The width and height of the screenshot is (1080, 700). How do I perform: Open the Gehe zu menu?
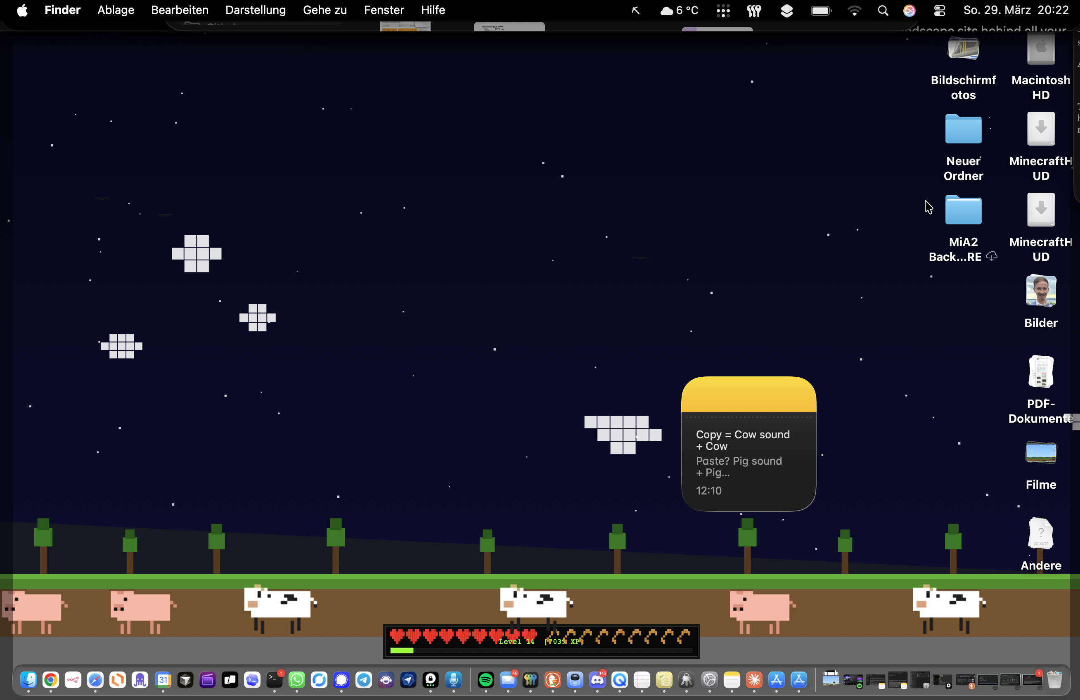tap(325, 10)
